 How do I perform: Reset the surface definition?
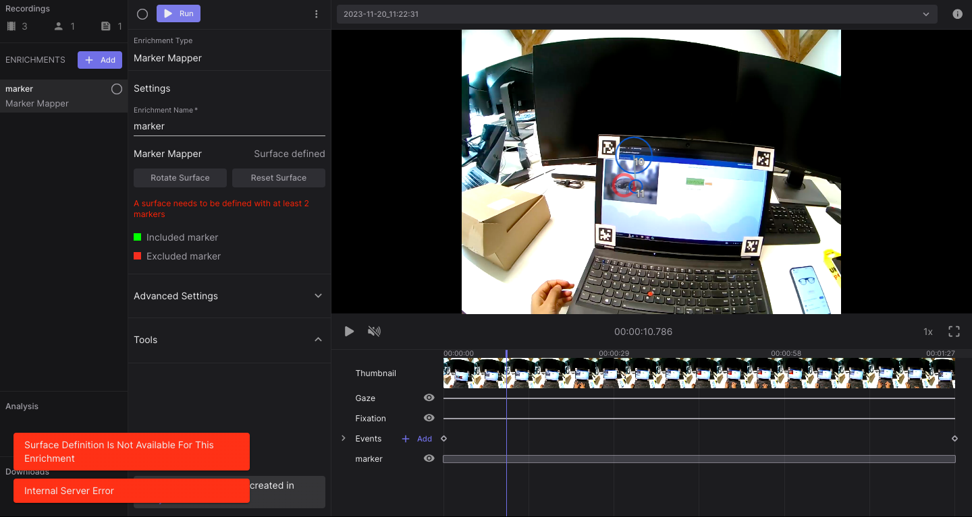pyautogui.click(x=279, y=178)
